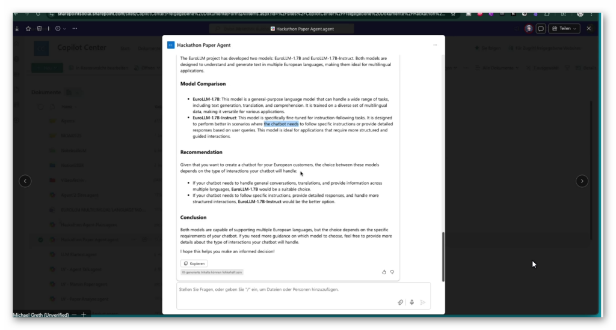This screenshot has height=330, width=616.
Task: Click the 'Sie folgen' star button
Action: pos(488,48)
